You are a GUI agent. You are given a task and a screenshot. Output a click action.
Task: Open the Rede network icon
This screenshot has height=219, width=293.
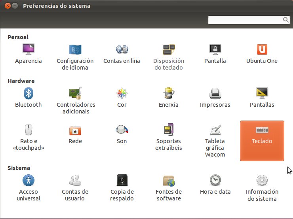click(75, 130)
